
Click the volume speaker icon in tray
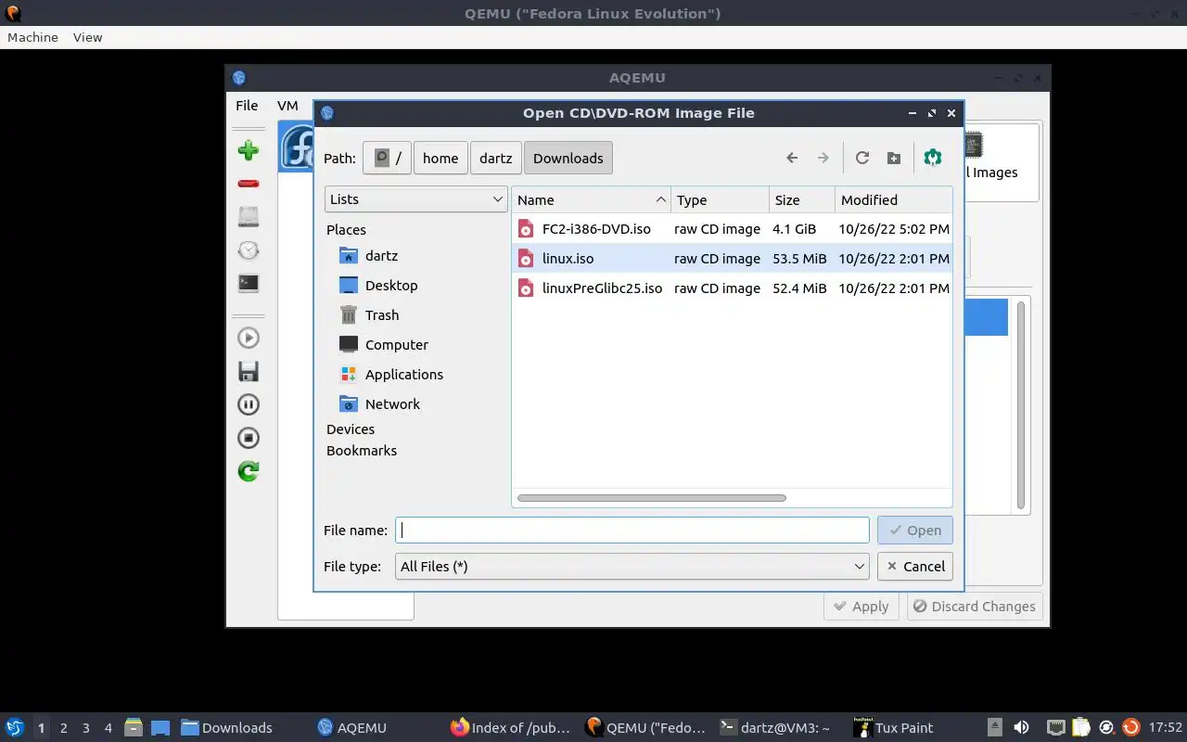[x=1021, y=728]
